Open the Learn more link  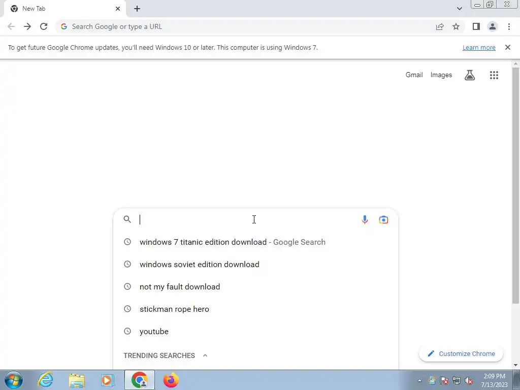[x=479, y=47]
